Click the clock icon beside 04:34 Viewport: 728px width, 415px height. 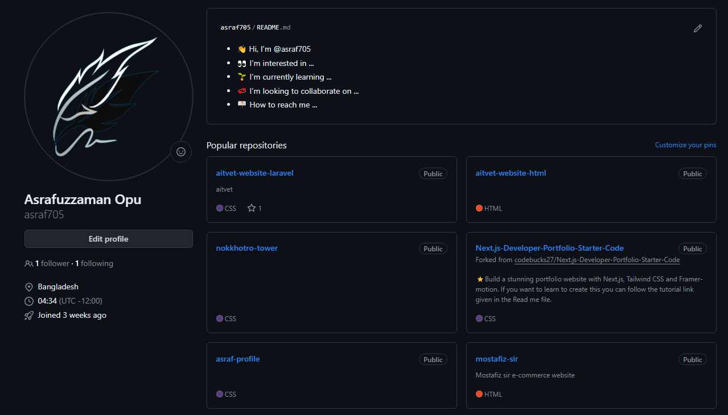tap(28, 301)
